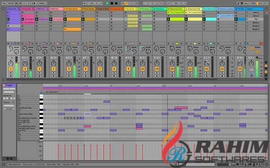This screenshot has height=168, width=270.
Task: Toggle the Follow button in transport
Action: (x=85, y=3)
